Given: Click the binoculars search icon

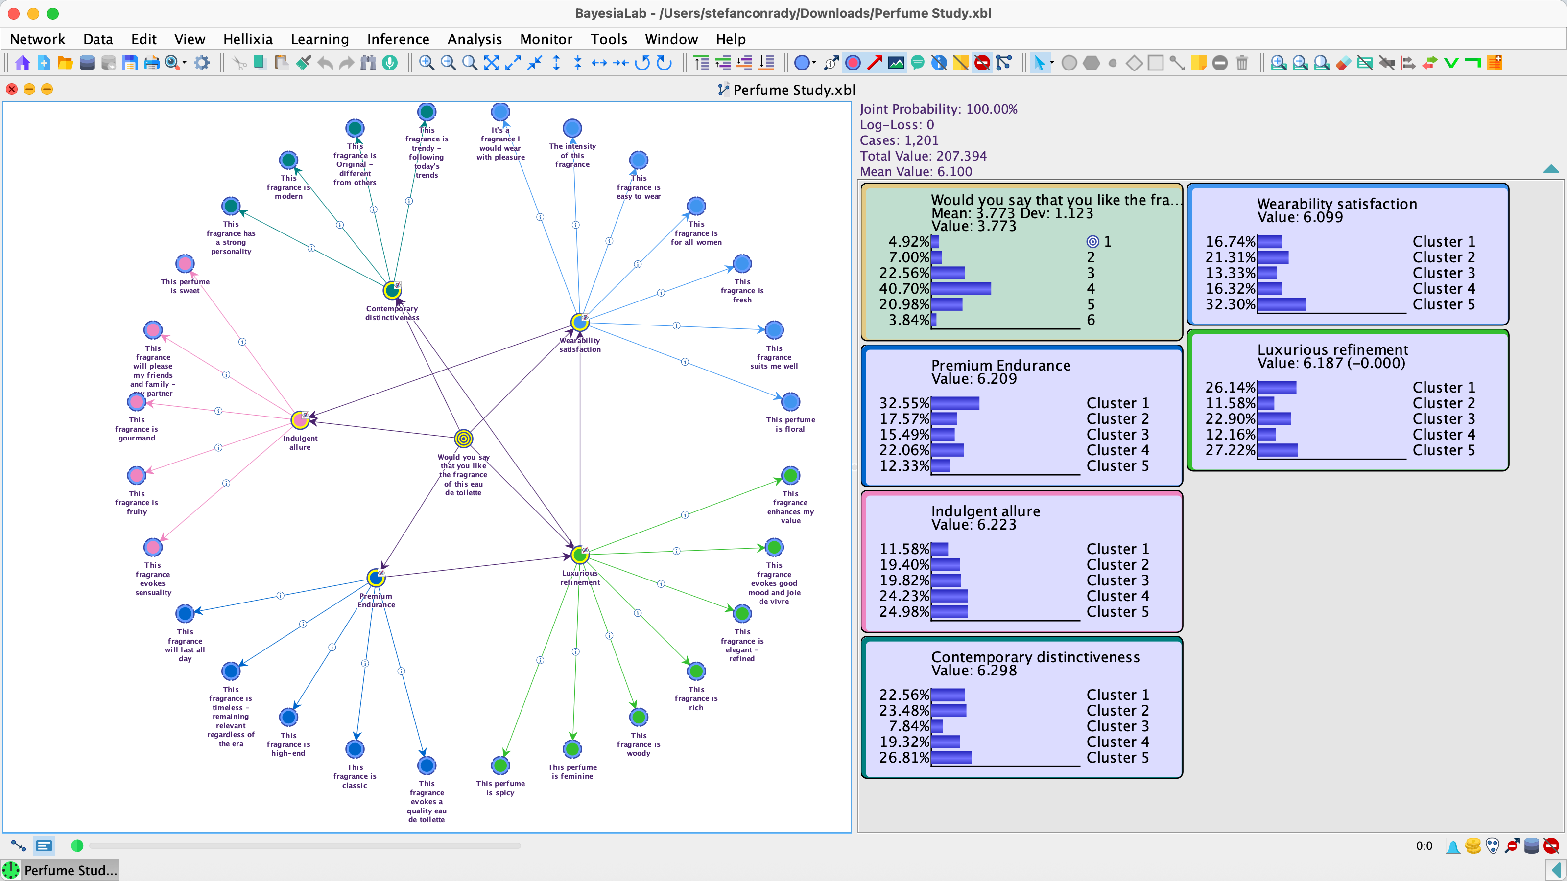Looking at the screenshot, I should (368, 63).
